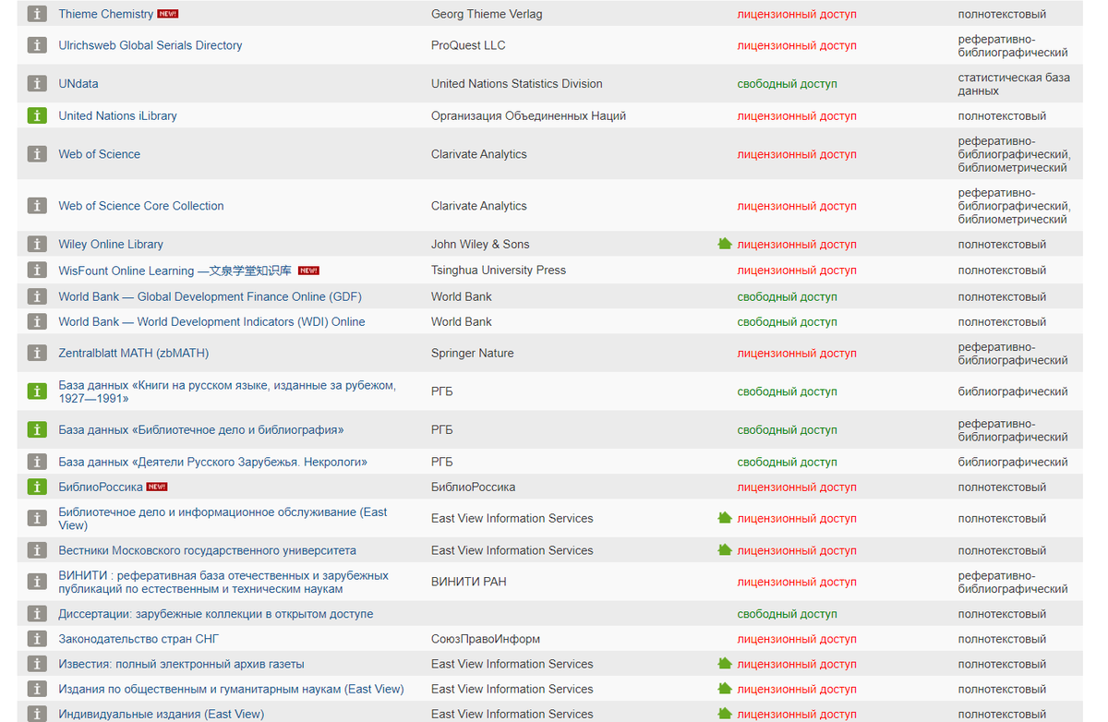Click the green remote-access house icon for Wiley Online Library
Viewport: 1108px width, 722px height.
coord(725,244)
